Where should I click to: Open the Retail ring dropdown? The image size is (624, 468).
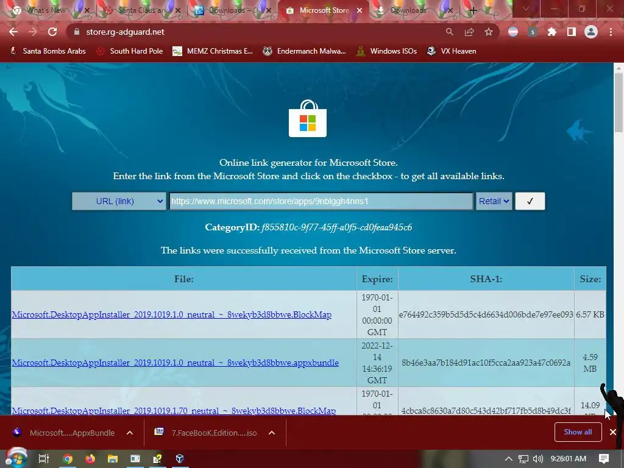[494, 201]
